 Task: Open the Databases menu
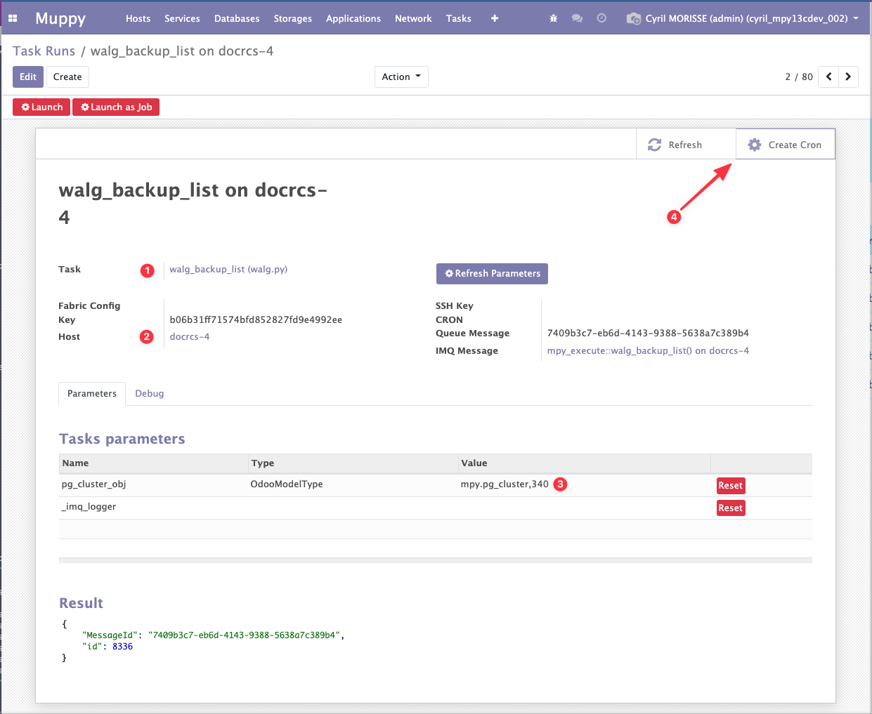(237, 18)
